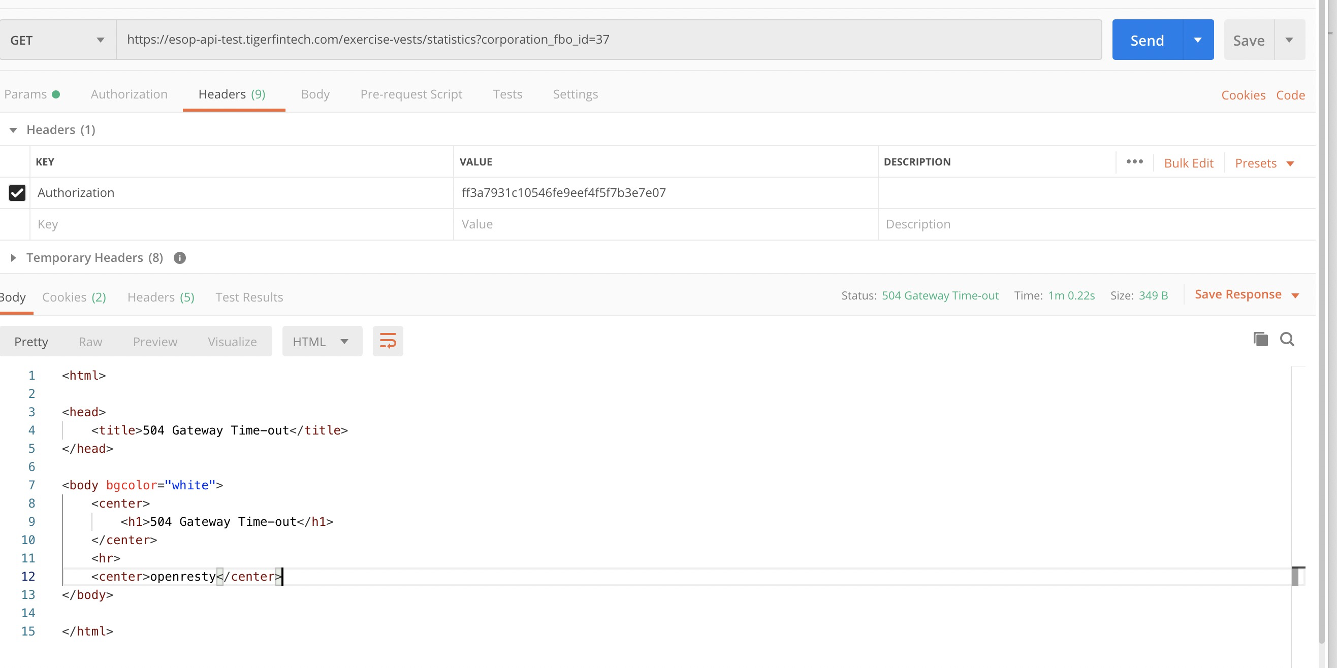The width and height of the screenshot is (1337, 668).
Task: Open search in response body
Action: (1287, 339)
